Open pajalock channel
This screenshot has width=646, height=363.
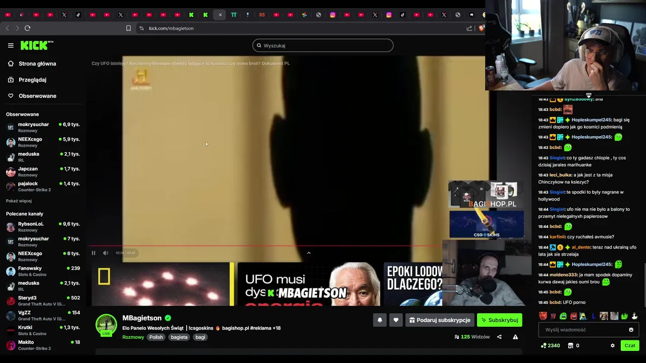click(43, 187)
